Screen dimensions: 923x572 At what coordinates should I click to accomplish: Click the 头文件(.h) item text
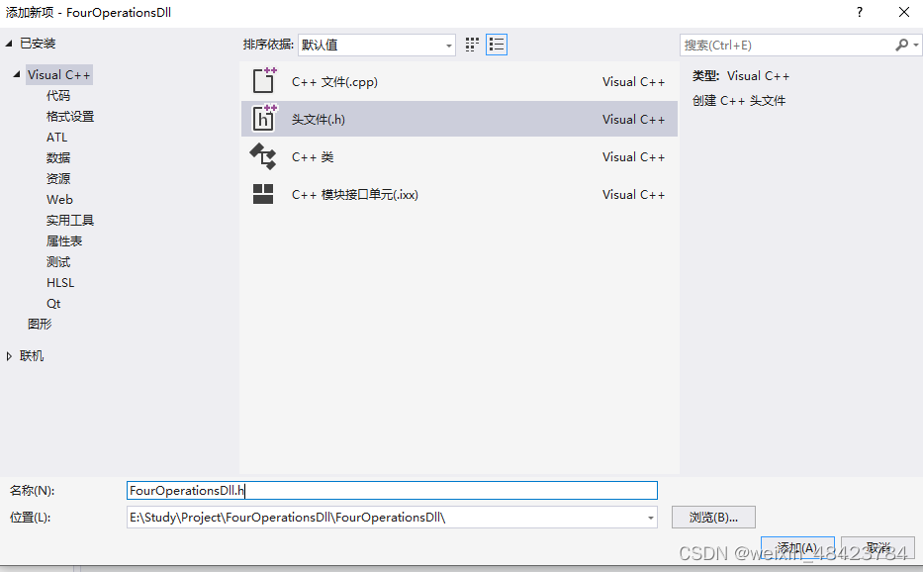(319, 120)
